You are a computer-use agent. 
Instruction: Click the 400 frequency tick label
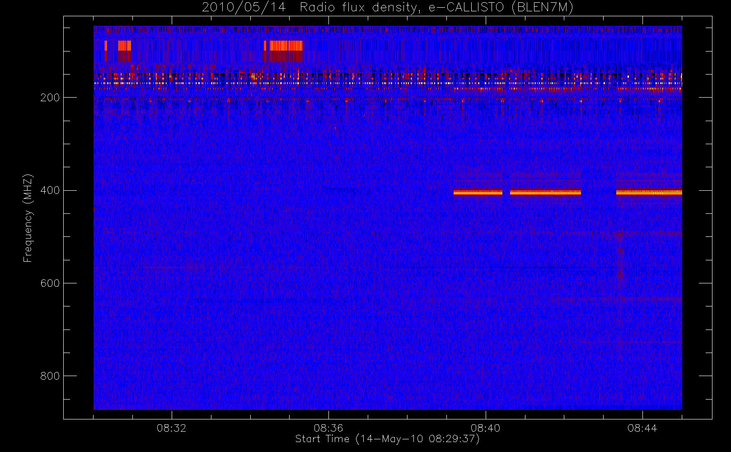[x=50, y=190]
